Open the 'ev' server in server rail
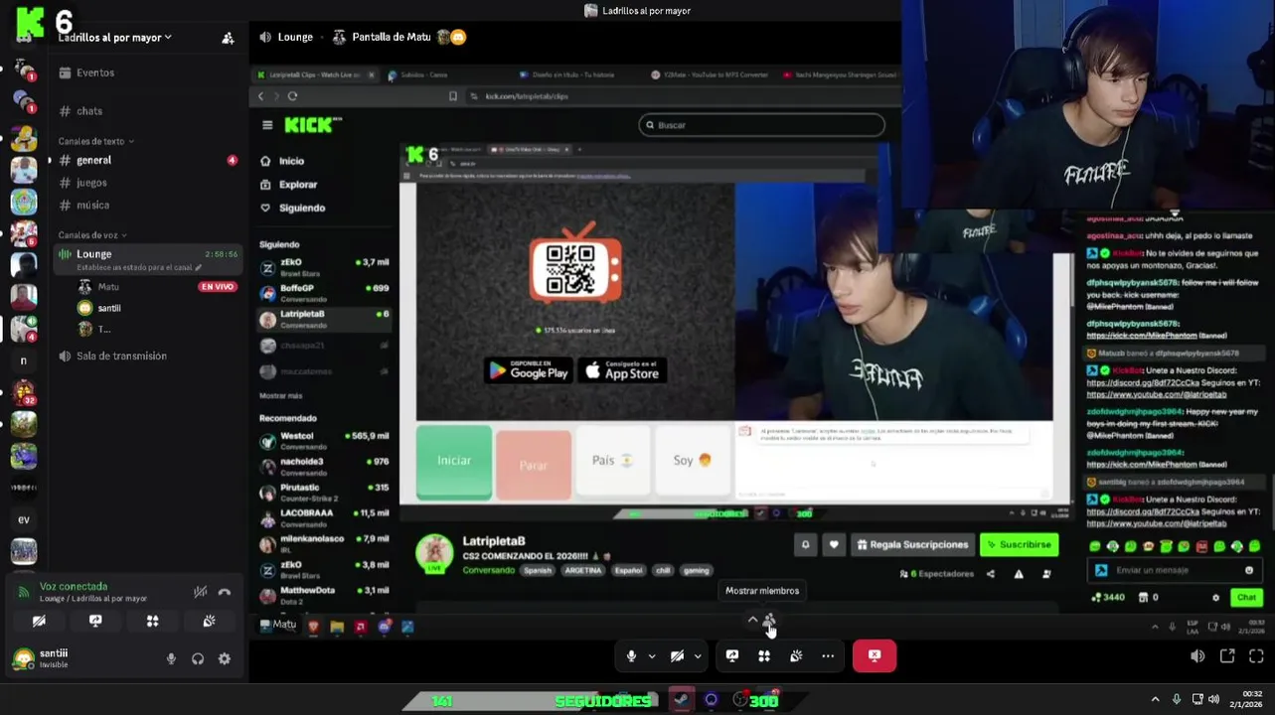The width and height of the screenshot is (1275, 715). (24, 519)
